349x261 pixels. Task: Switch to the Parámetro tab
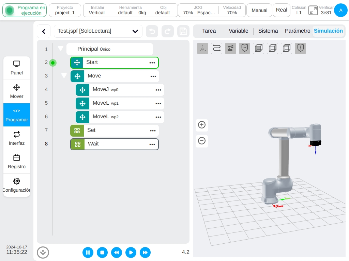[x=298, y=31]
